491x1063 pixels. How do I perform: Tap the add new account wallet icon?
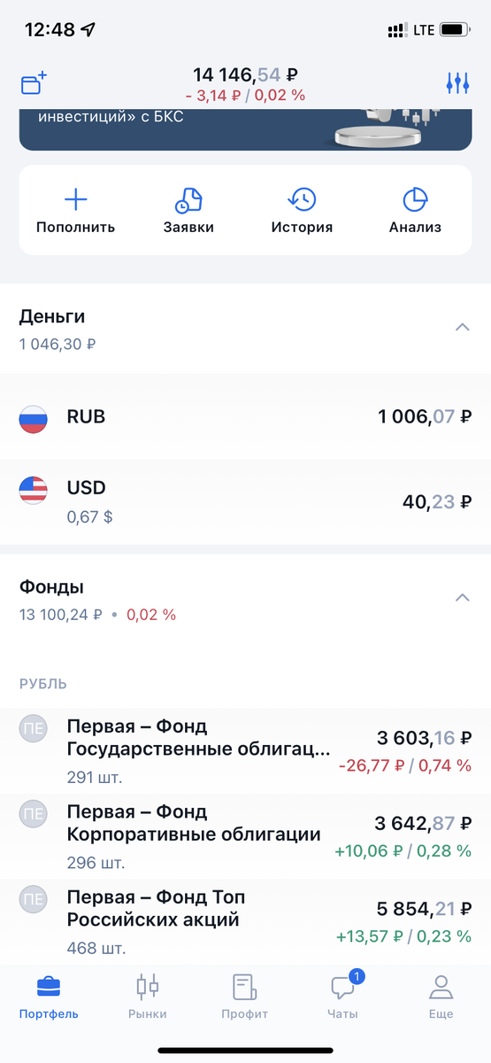34,84
